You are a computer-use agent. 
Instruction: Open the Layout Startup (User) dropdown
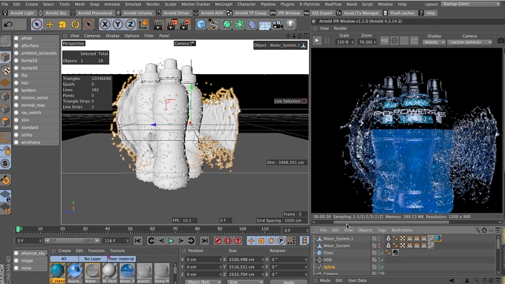pyautogui.click(x=471, y=4)
